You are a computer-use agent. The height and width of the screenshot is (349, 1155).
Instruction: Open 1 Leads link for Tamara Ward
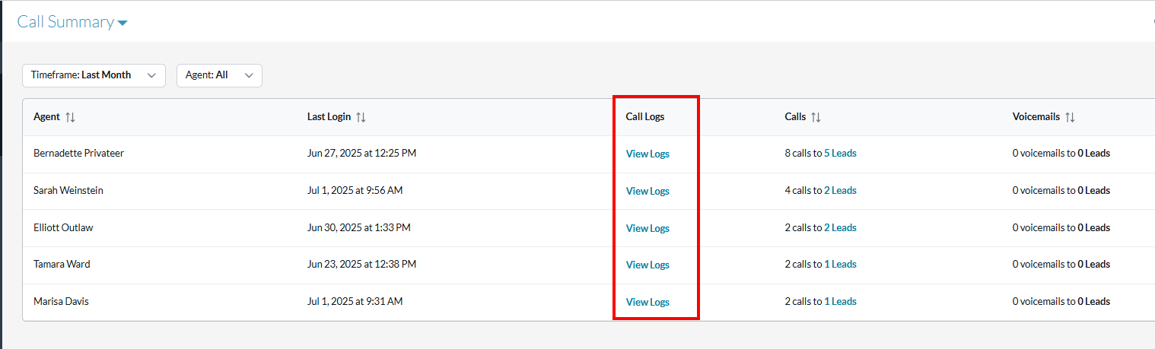pos(840,264)
